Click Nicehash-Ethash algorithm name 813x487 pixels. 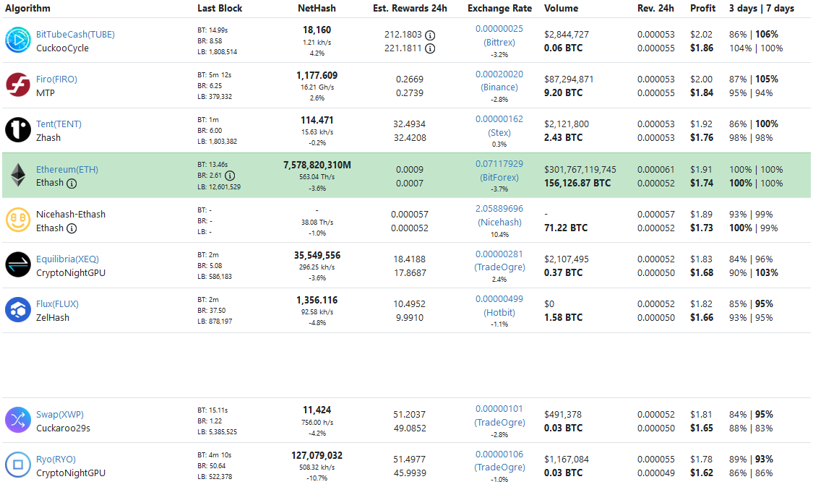click(71, 214)
